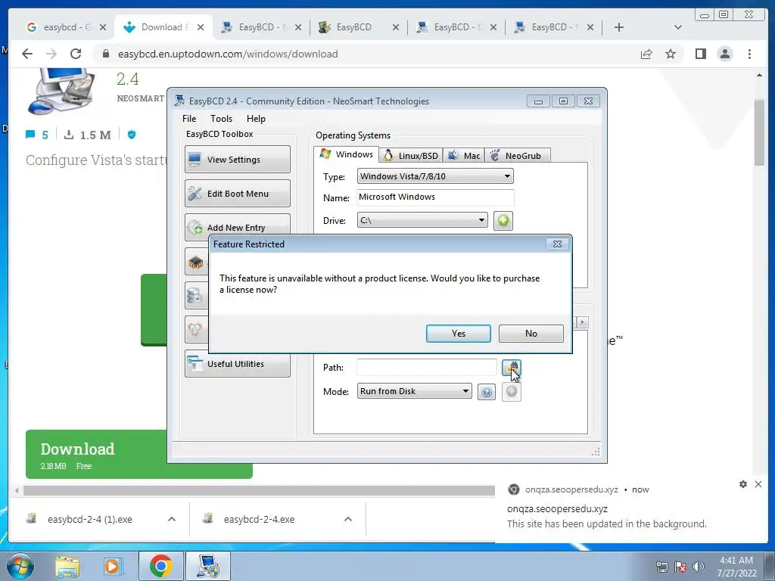Expand the Type dropdown Windows Vista/7/8/10
The image size is (775, 581).
(435, 176)
